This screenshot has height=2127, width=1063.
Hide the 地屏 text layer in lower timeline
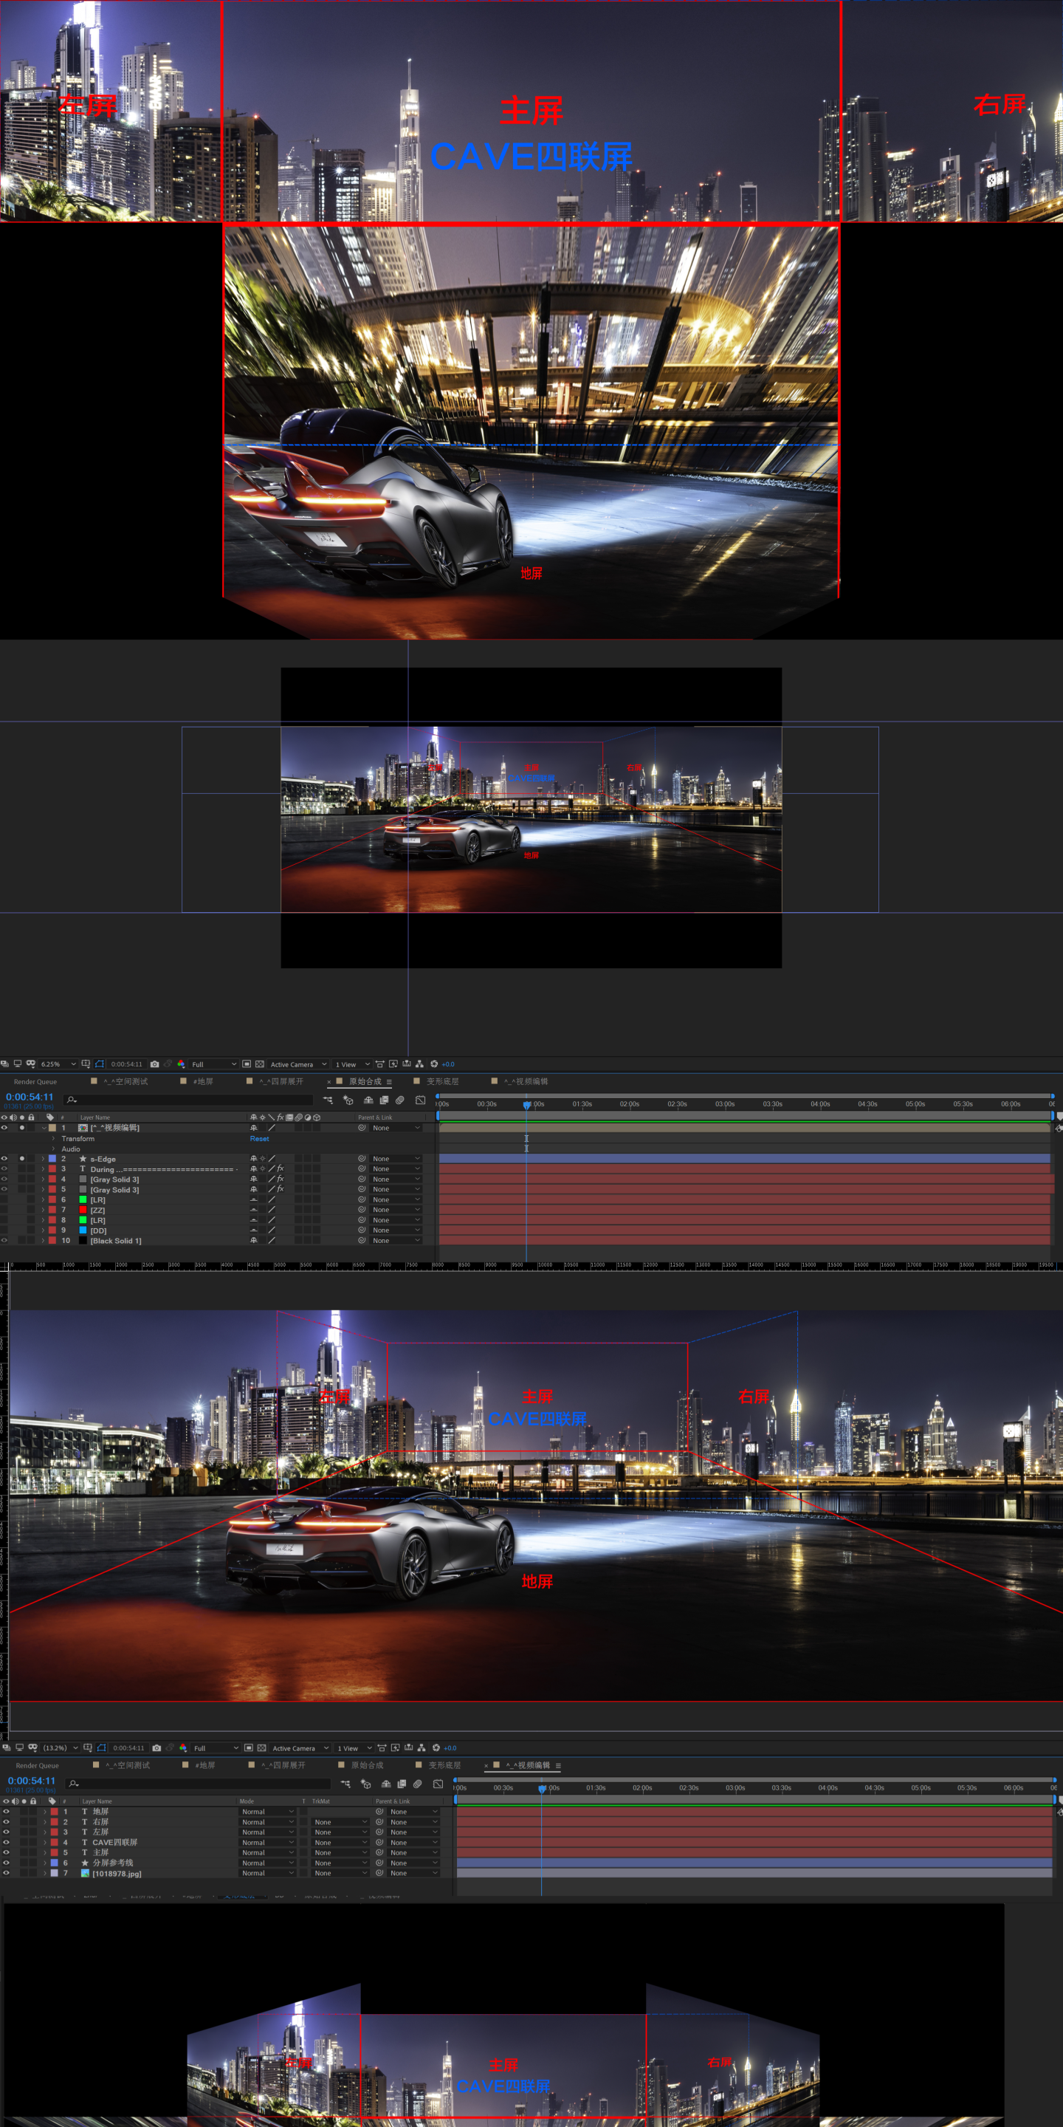pos(6,1812)
